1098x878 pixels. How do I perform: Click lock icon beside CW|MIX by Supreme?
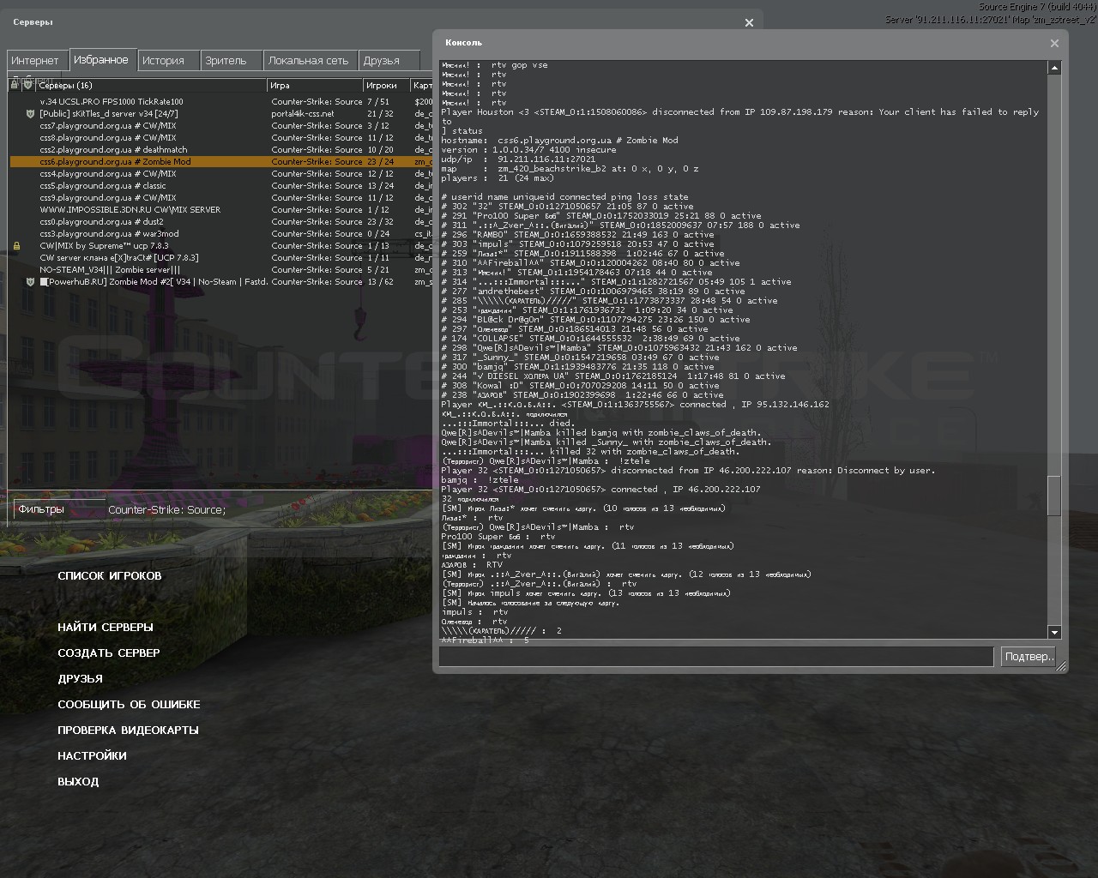pyautogui.click(x=16, y=246)
